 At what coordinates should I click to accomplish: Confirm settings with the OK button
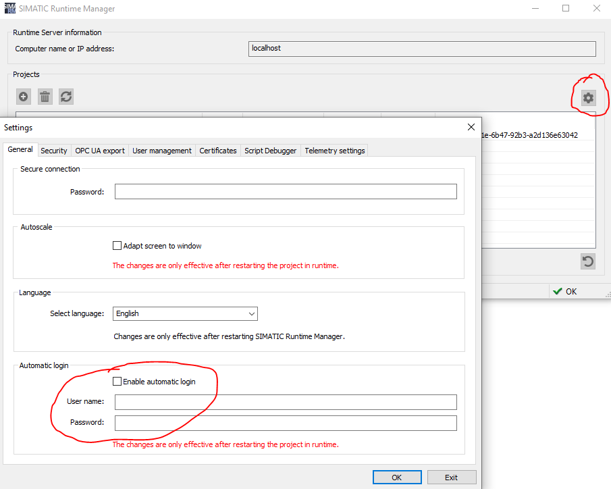397,478
